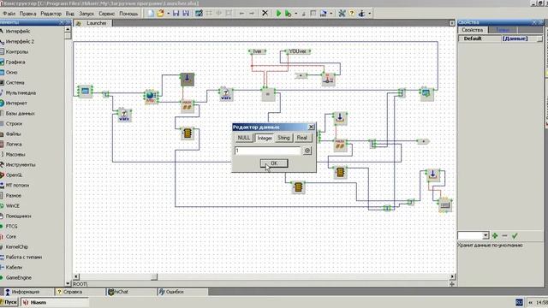Image resolution: width=548 pixels, height=308 pixels.
Task: Open the Правка menu
Action: [27, 14]
